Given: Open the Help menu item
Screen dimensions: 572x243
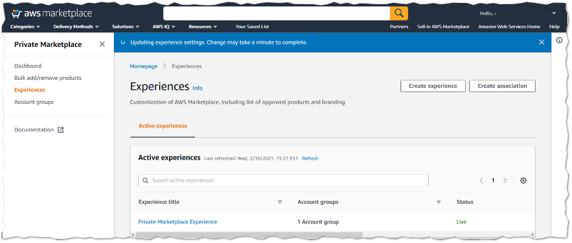Looking at the screenshot, I should pyautogui.click(x=554, y=26).
